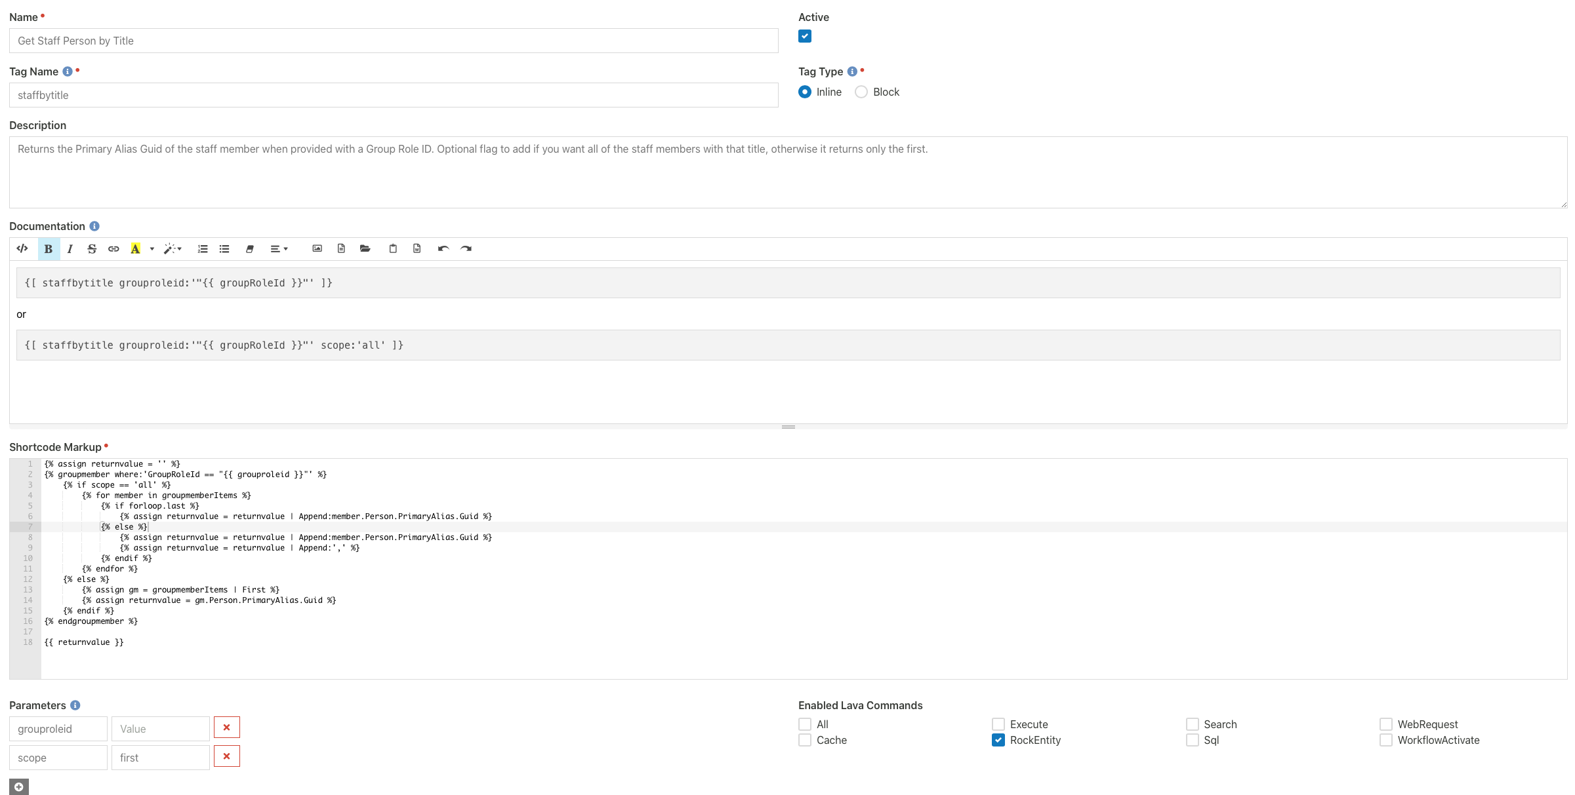Viewport: 1575px width, 795px height.
Task: Add a new parameter row
Action: pyautogui.click(x=19, y=786)
